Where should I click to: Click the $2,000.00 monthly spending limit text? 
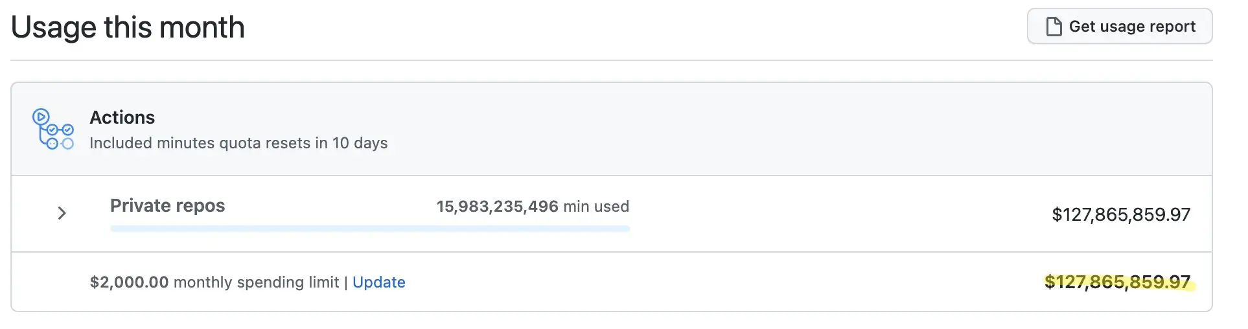[x=214, y=282]
